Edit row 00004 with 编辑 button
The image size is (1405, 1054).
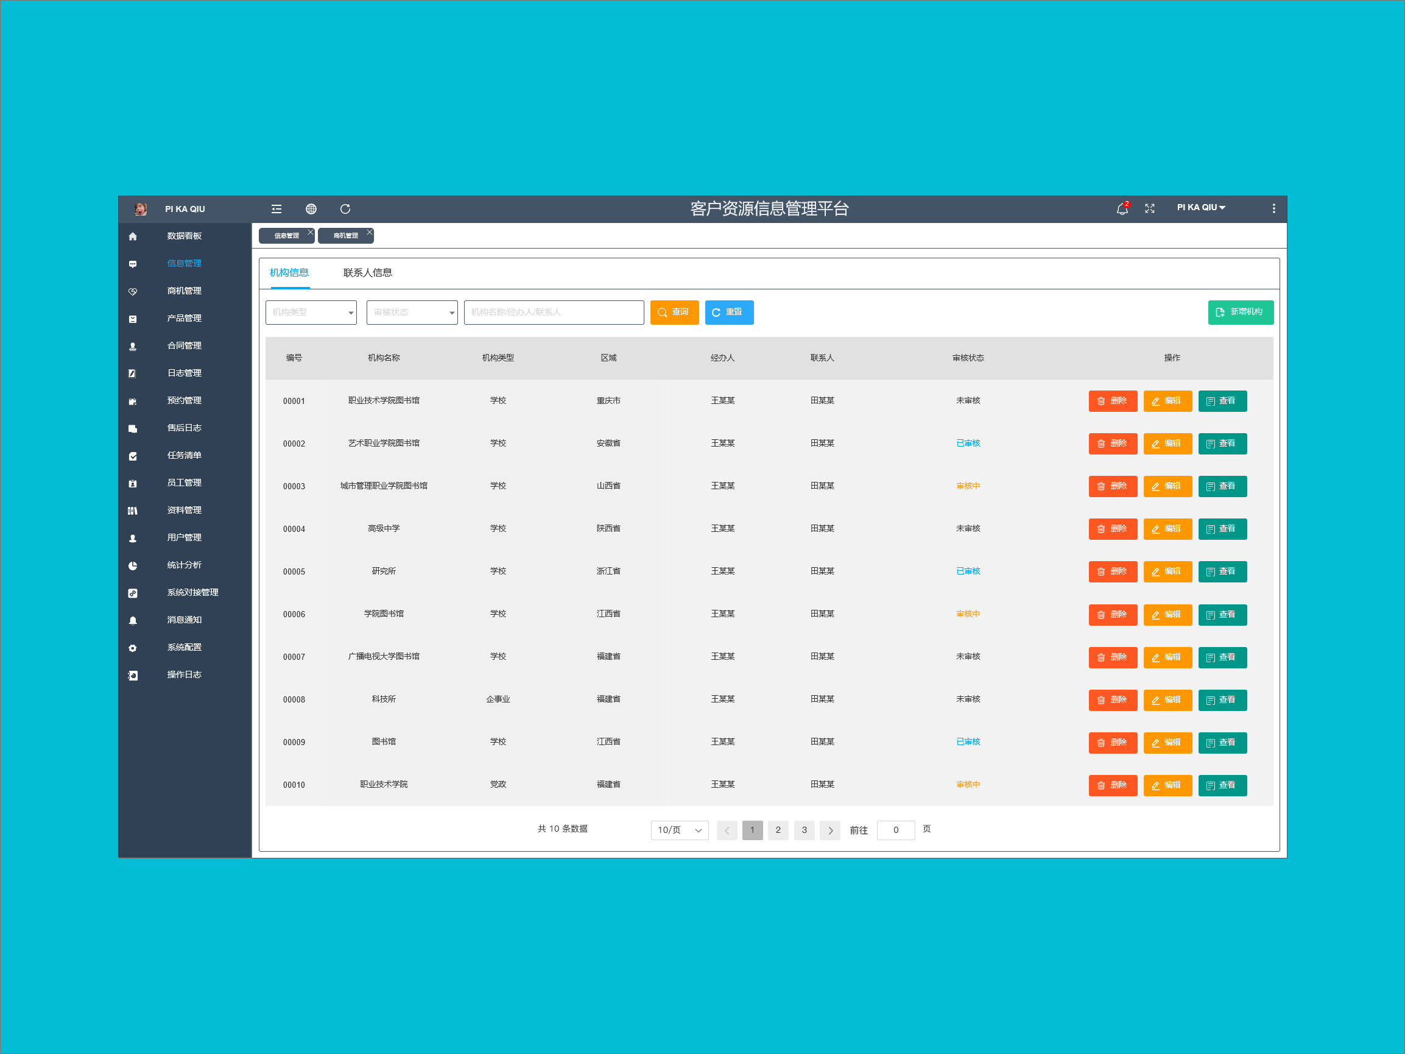pyautogui.click(x=1167, y=529)
